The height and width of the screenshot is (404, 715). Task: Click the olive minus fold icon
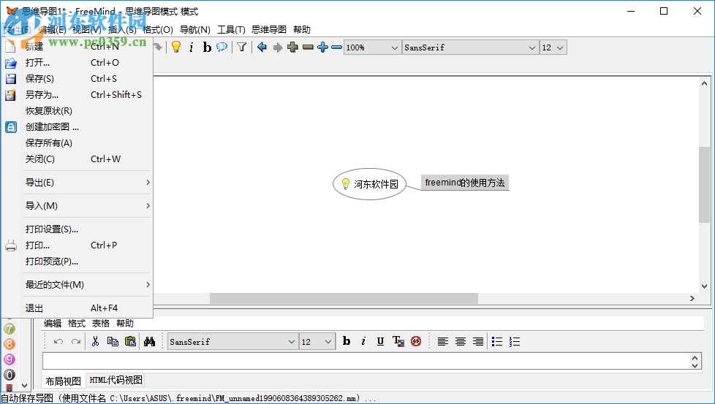[309, 47]
